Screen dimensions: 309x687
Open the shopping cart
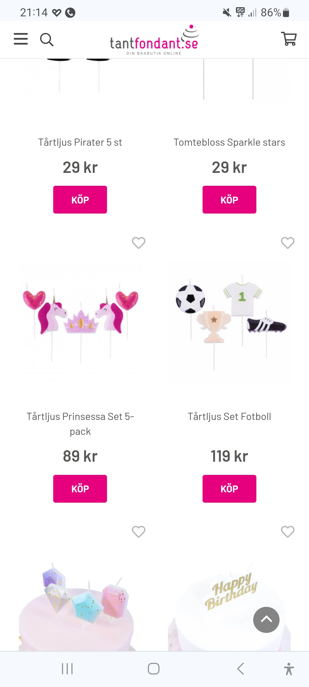(289, 39)
